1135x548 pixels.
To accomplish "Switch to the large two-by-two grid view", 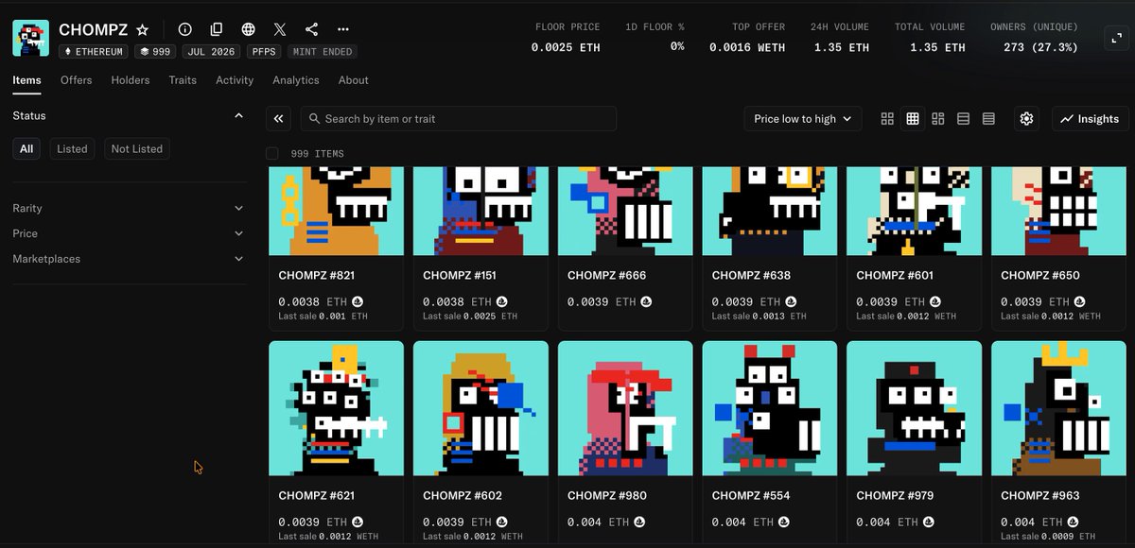I will [x=887, y=119].
